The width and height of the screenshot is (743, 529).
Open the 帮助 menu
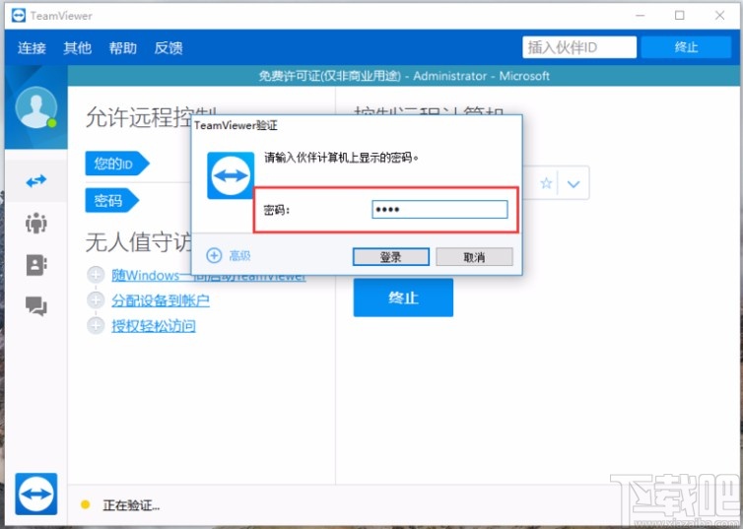point(123,48)
